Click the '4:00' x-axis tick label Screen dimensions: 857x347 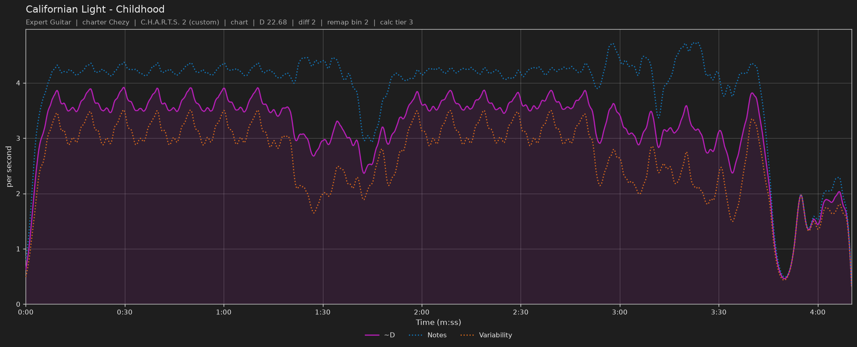pos(818,312)
